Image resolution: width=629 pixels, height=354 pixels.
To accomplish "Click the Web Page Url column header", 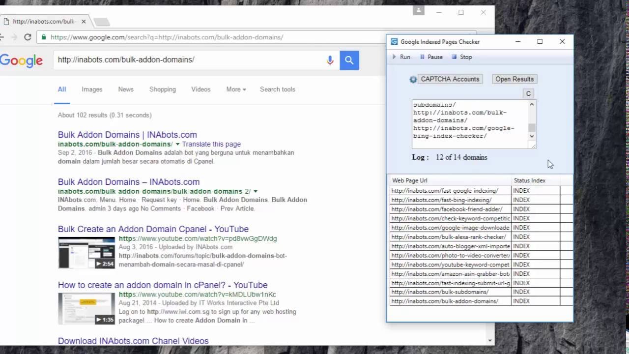I will [450, 180].
